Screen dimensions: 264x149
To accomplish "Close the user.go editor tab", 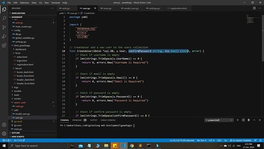I will 95,8.
